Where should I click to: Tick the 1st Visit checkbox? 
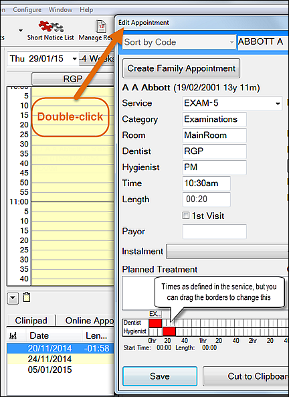[186, 216]
